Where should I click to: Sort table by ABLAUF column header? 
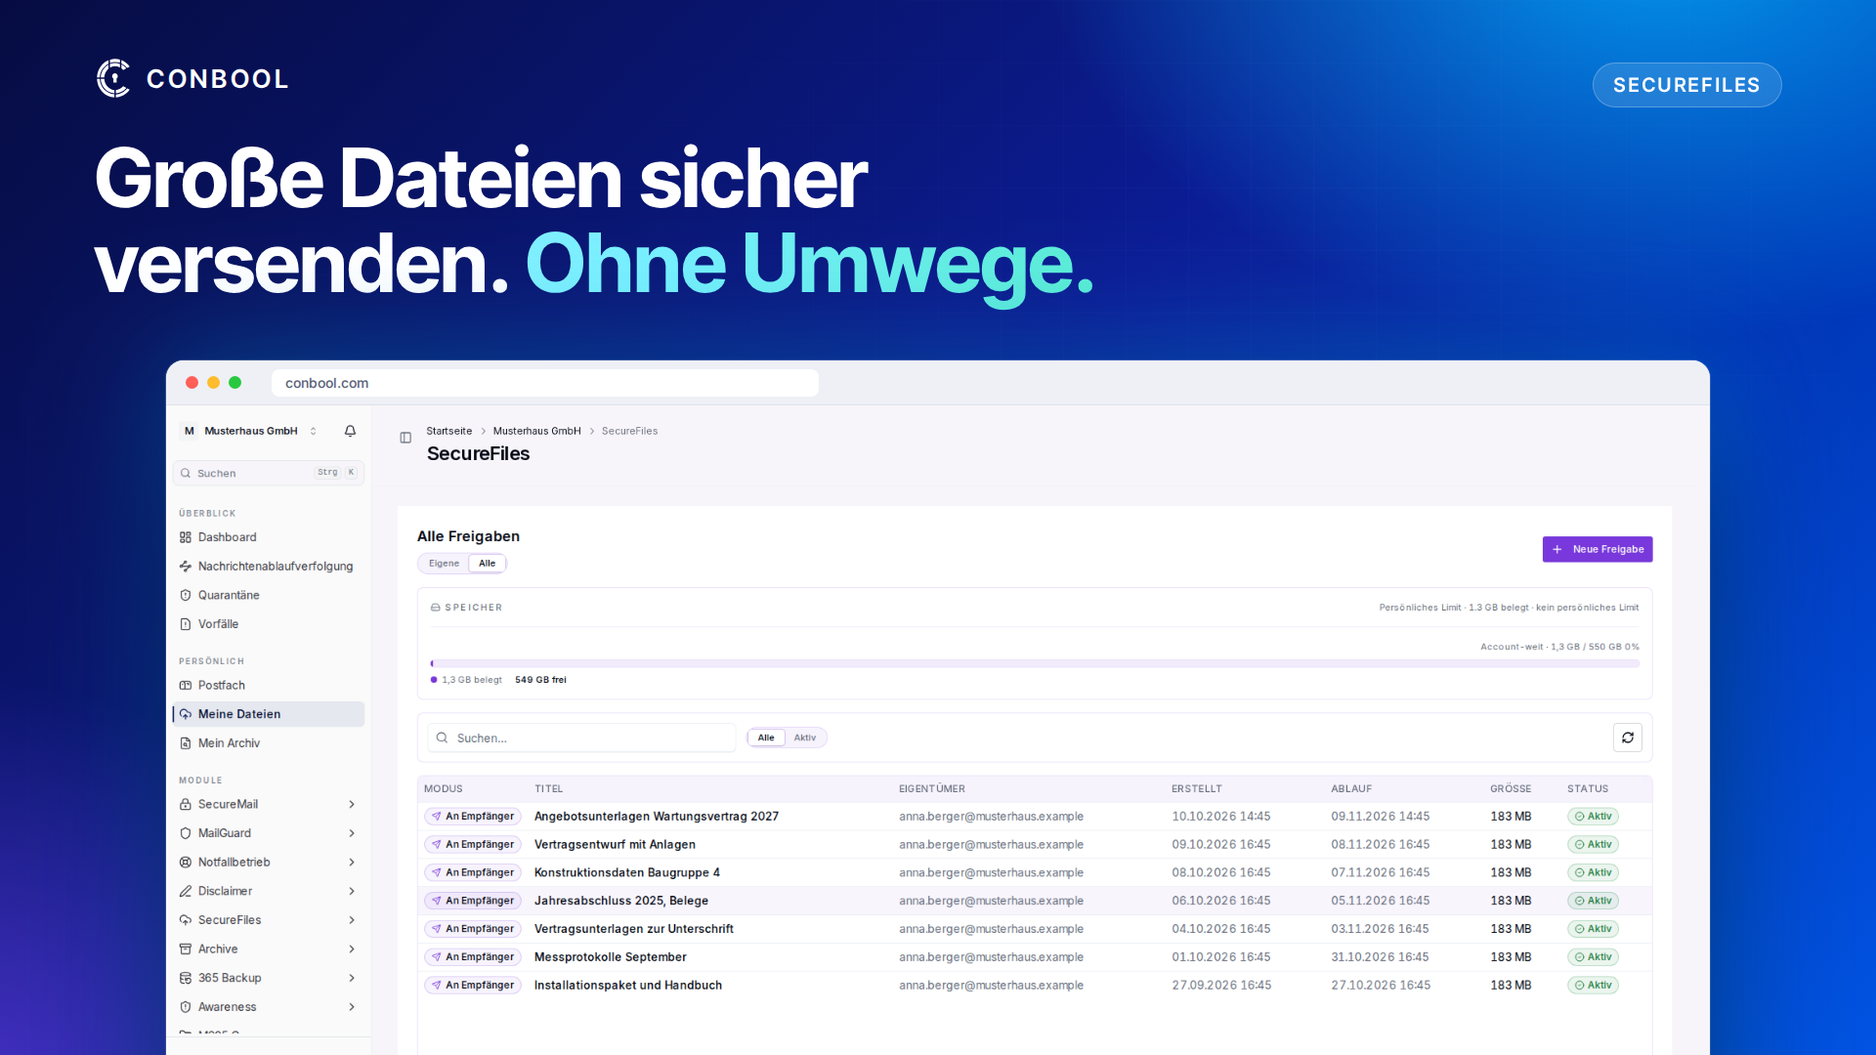[x=1350, y=789]
